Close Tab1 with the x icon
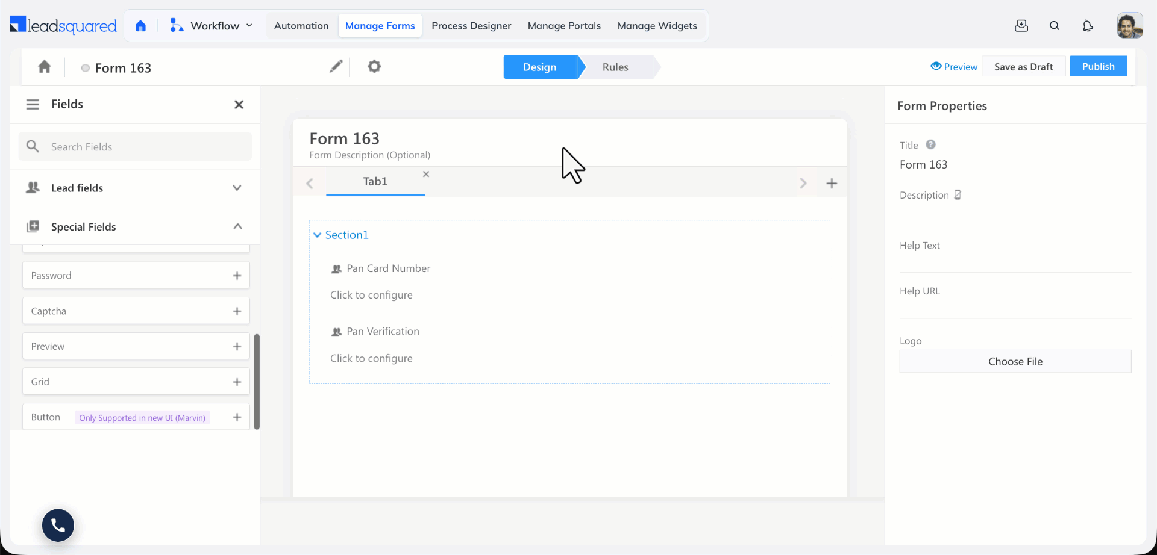This screenshot has height=555, width=1157. click(x=426, y=174)
